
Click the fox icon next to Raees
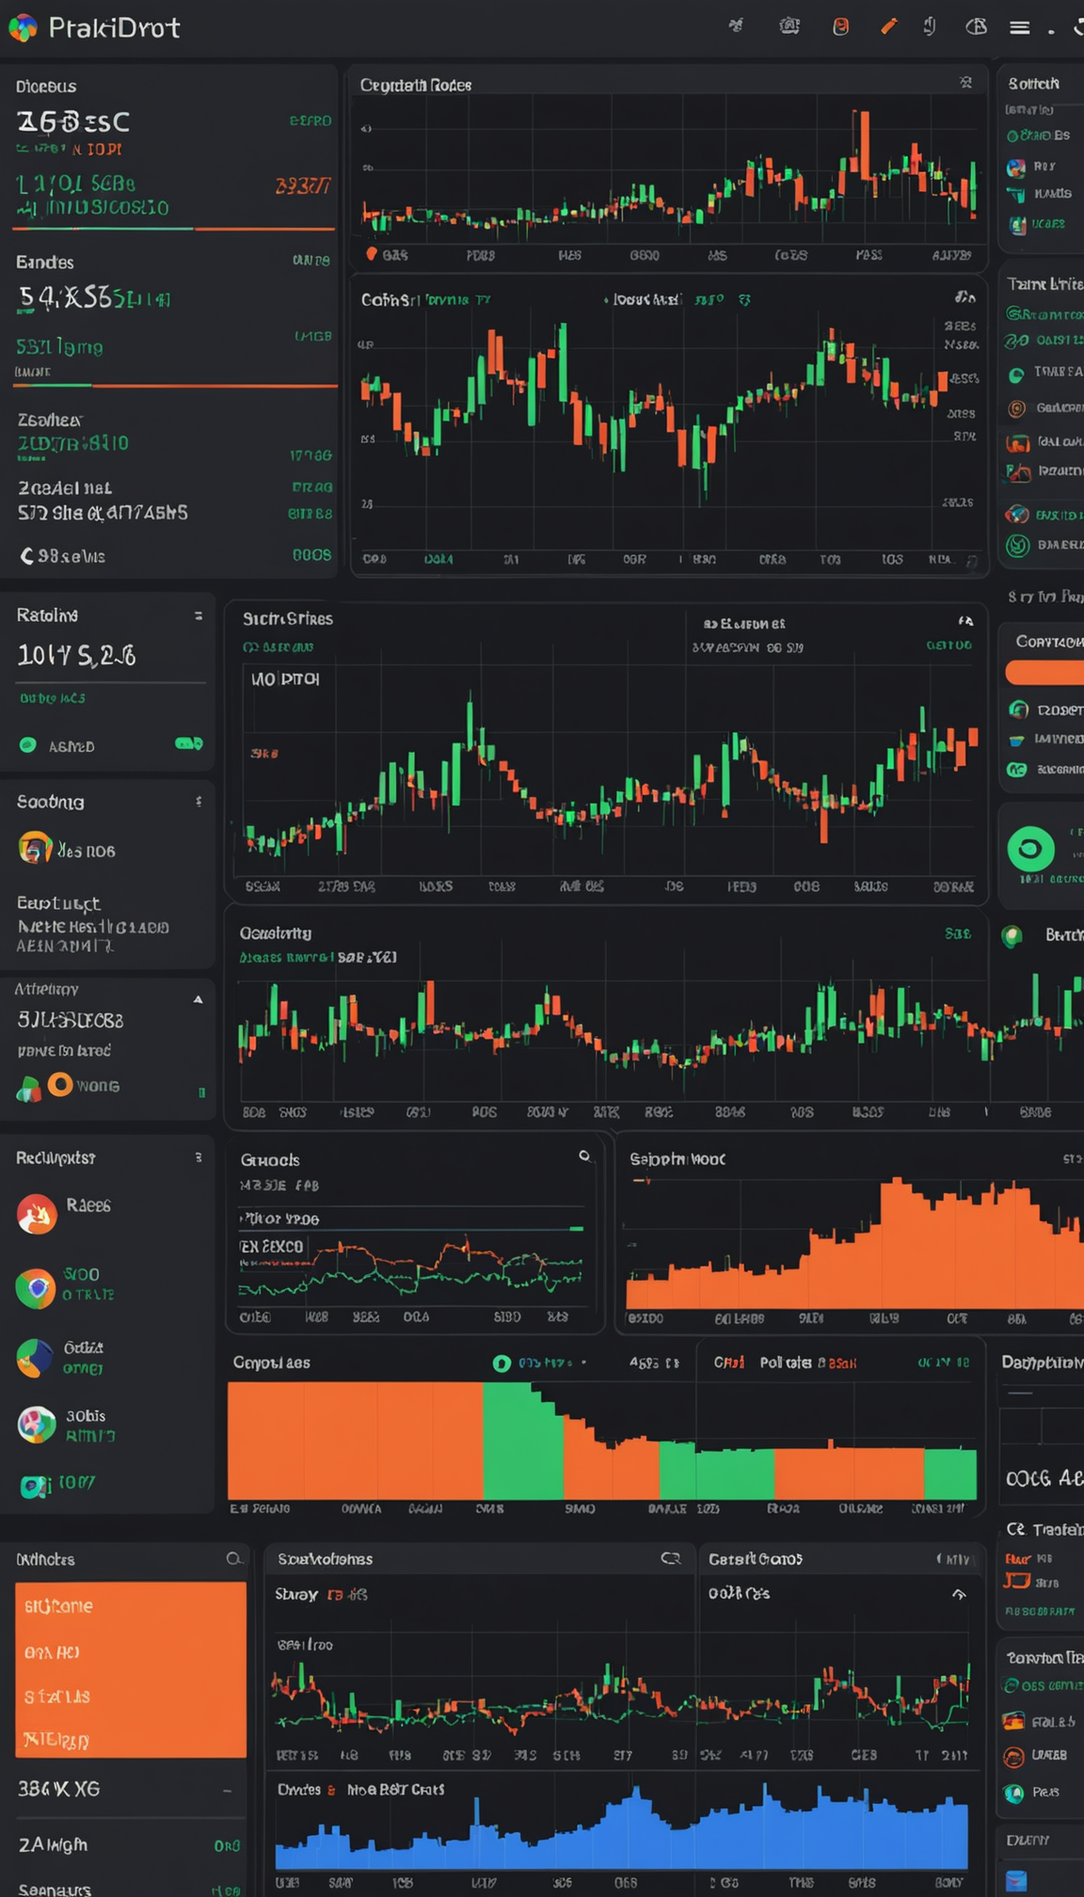coord(37,1215)
